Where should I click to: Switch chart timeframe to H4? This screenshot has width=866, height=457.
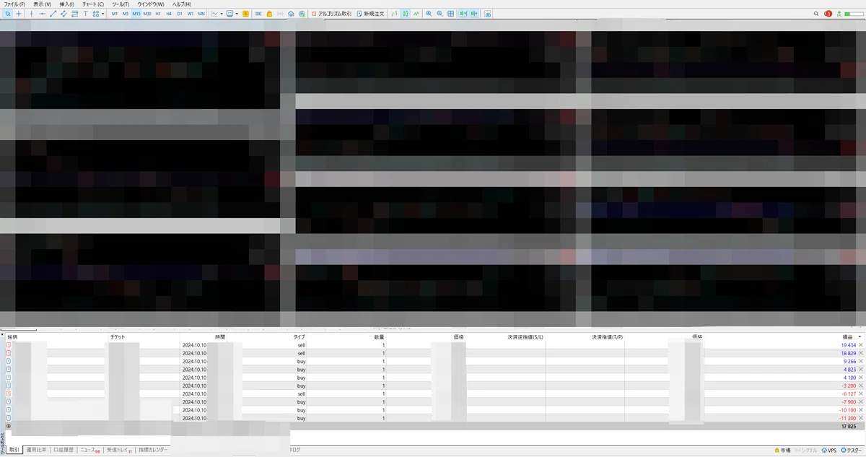(169, 14)
